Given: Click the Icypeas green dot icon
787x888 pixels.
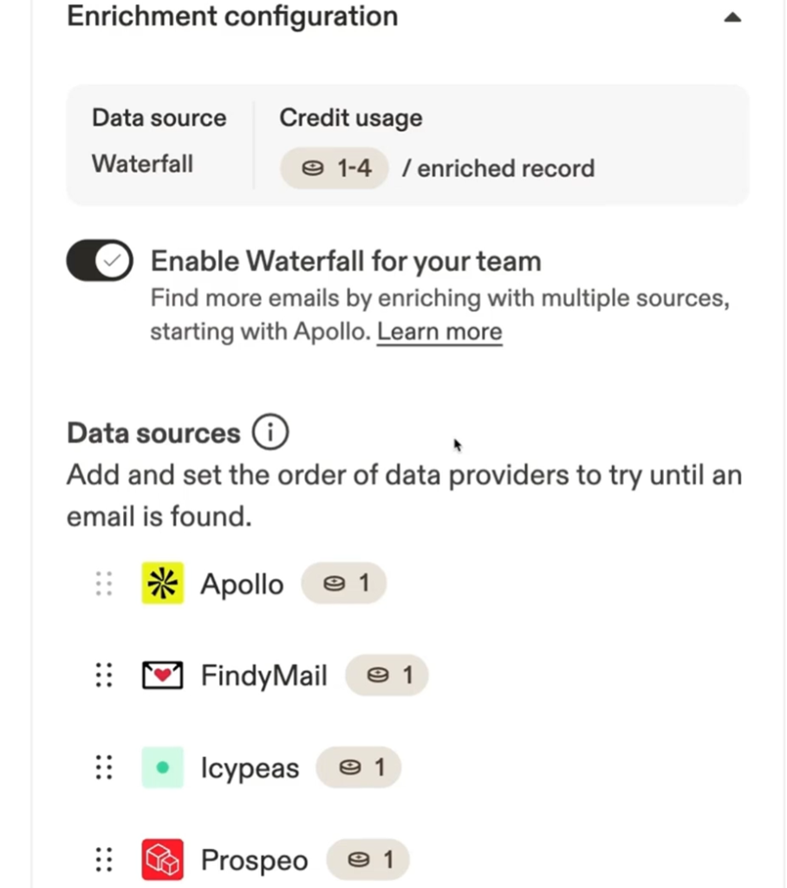Looking at the screenshot, I should pos(162,767).
